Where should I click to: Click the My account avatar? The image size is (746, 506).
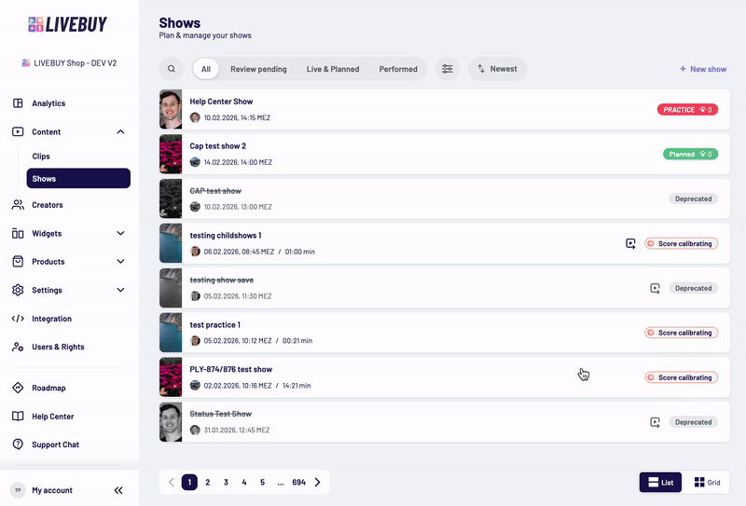18,490
